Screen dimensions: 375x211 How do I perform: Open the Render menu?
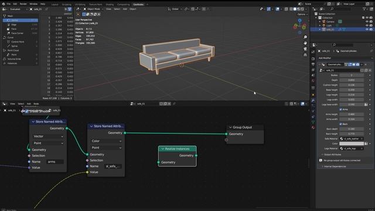[x=23, y=4]
